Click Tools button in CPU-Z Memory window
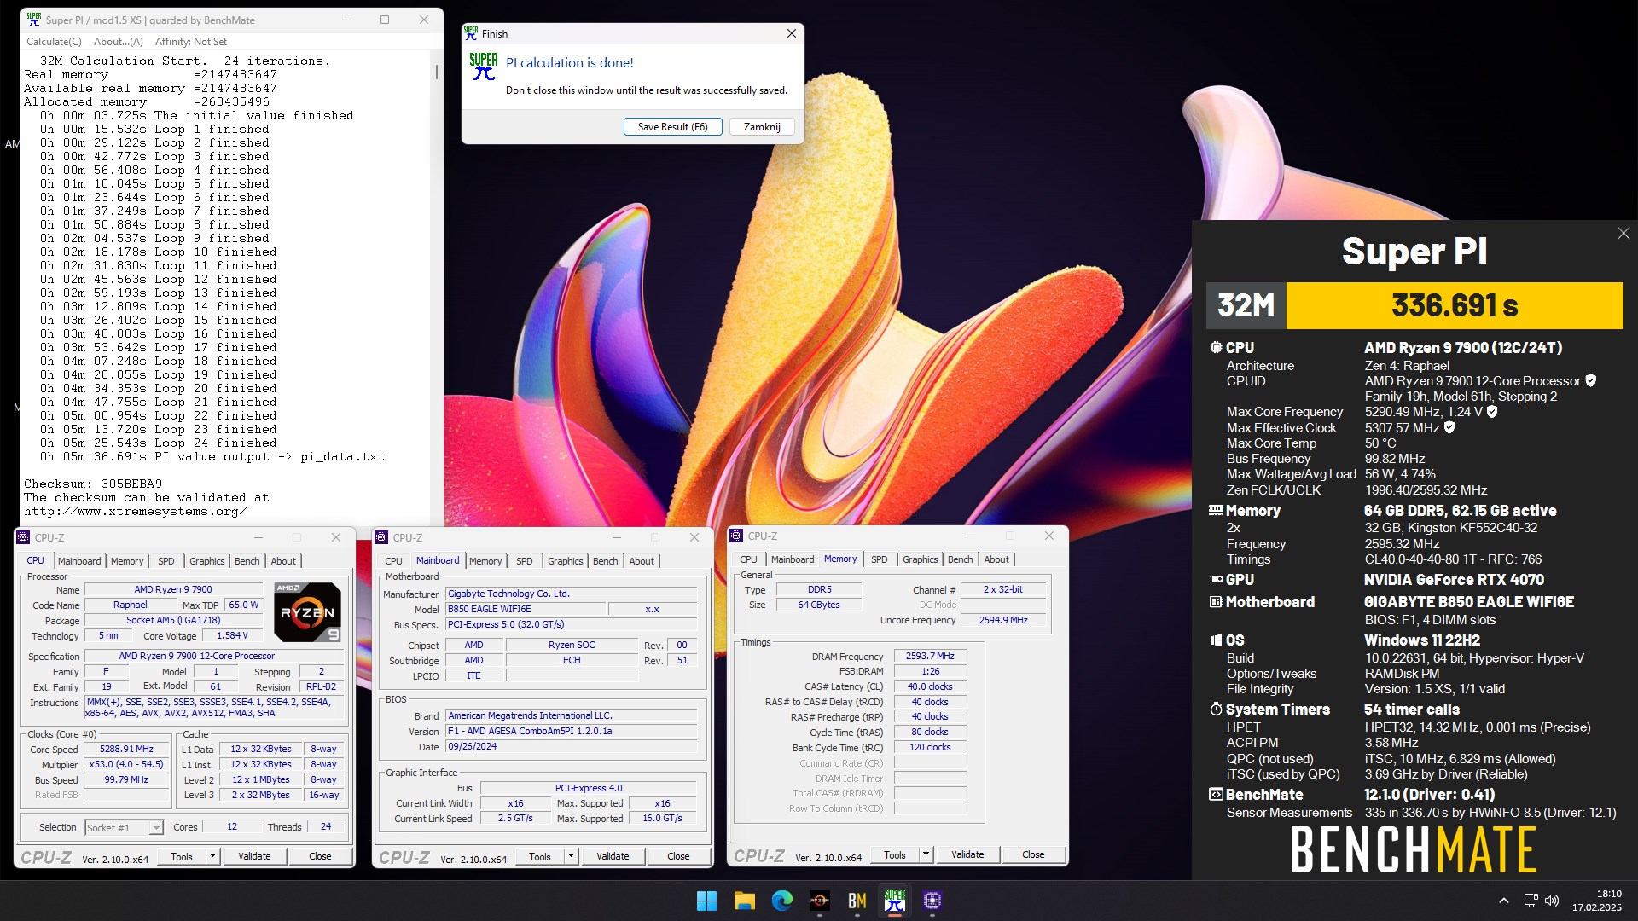 click(895, 854)
